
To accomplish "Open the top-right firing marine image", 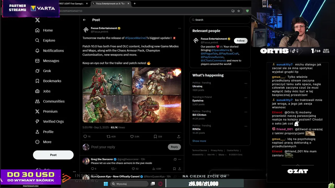I will [x=157, y=81].
